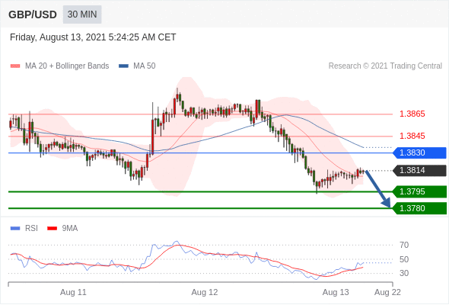Screen dimensions: 449x305
Task: Click the date 'Friday, August 13, 2021 5:24:25 AM CET'
Action: pyautogui.click(x=93, y=37)
